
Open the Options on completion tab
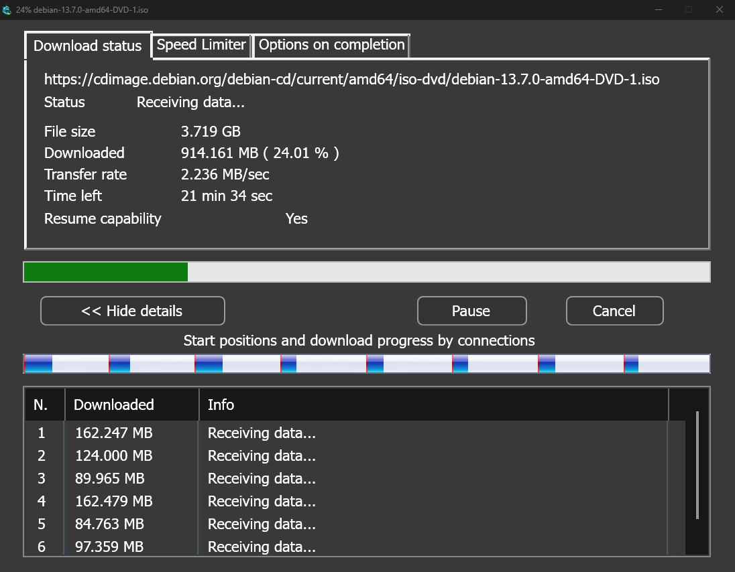[331, 45]
